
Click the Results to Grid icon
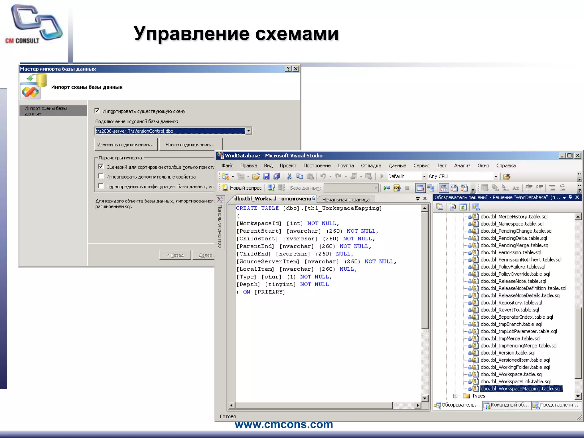[443, 188]
